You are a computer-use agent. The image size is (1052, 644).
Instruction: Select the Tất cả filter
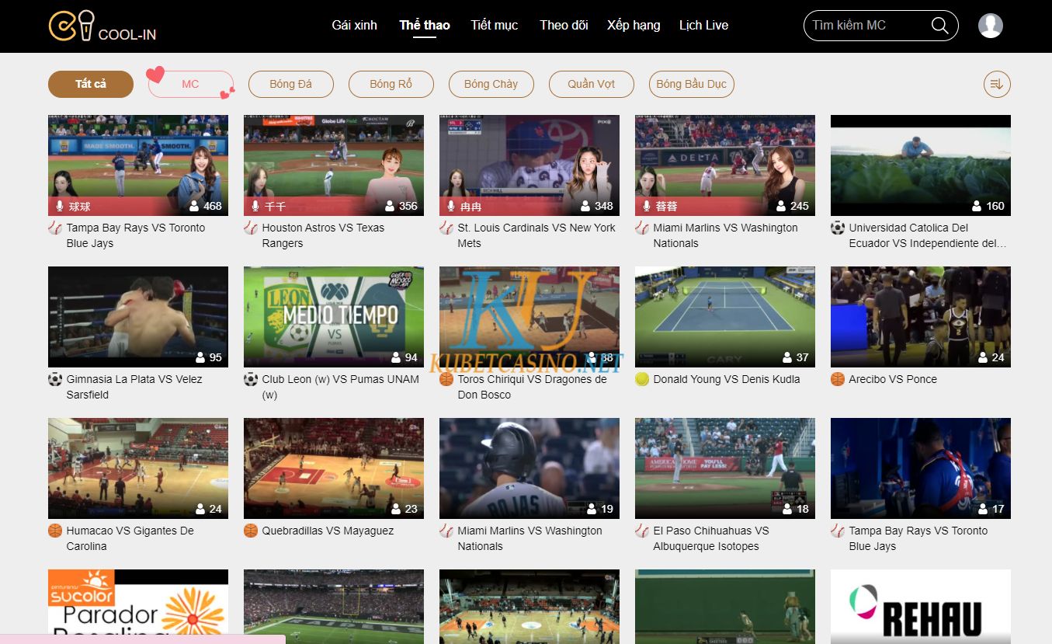tap(90, 84)
